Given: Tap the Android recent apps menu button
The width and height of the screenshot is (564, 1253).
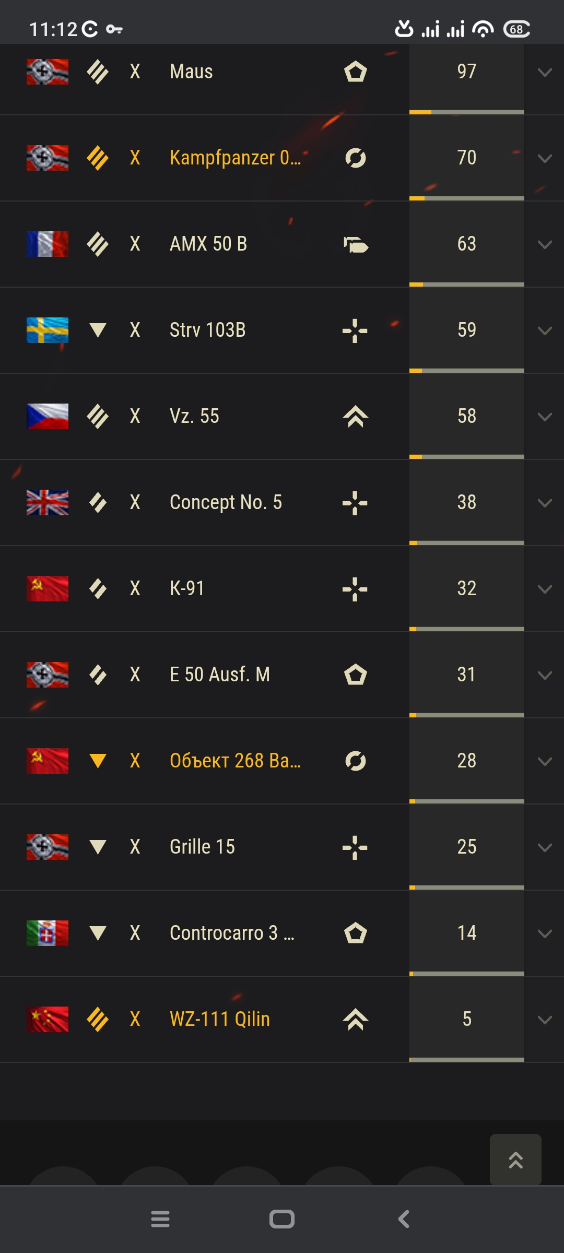Looking at the screenshot, I should pos(160,1219).
